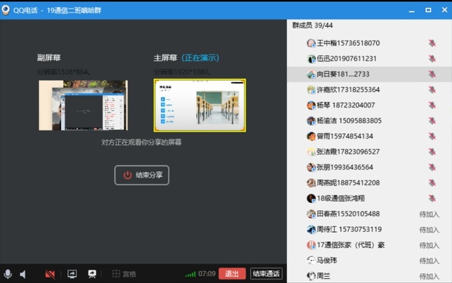Select the 副屏幕 secondary screen thumbnail
Viewport: 452px width, 283px height.
point(82,105)
